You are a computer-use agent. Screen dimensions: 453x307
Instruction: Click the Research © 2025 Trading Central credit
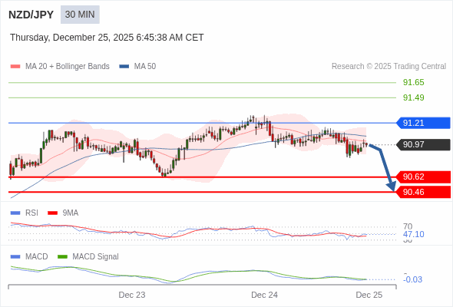click(x=389, y=67)
